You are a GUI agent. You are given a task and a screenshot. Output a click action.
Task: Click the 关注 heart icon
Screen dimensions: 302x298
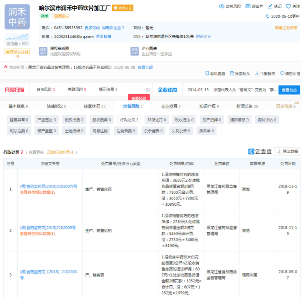tap(288, 6)
